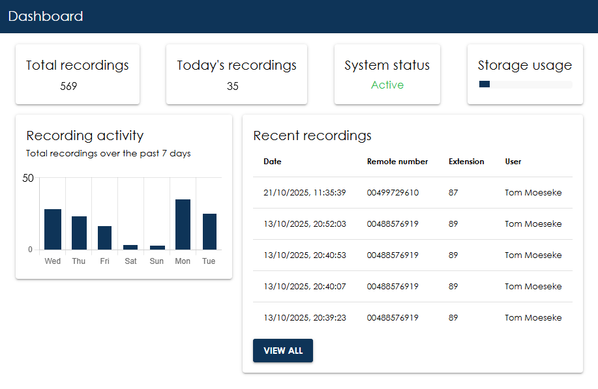This screenshot has height=389, width=598.
Task: Click the Active system status text
Action: point(387,85)
